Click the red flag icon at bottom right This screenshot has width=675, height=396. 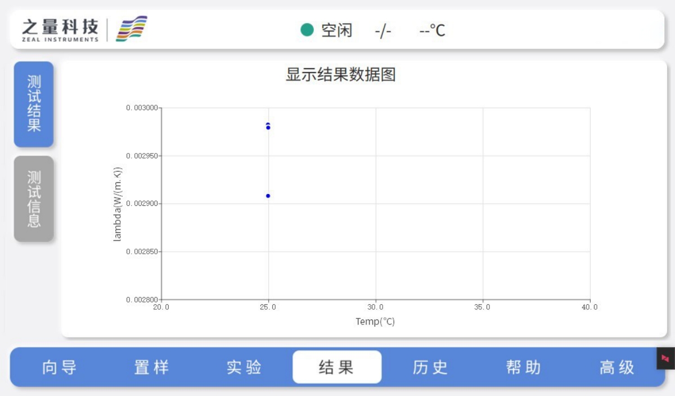[x=665, y=358]
